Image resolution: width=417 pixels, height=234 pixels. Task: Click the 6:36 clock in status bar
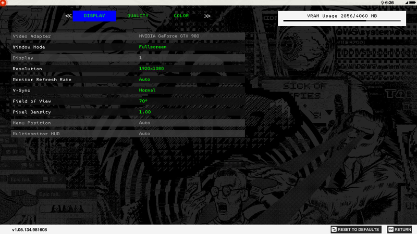389,3
